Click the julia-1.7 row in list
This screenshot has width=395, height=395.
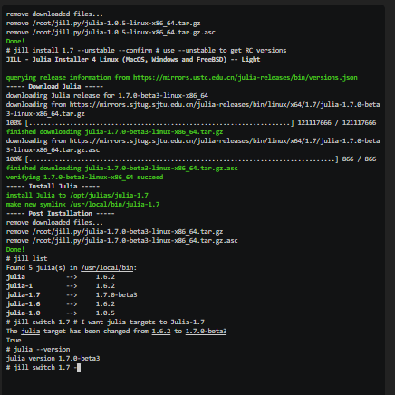pos(72,295)
